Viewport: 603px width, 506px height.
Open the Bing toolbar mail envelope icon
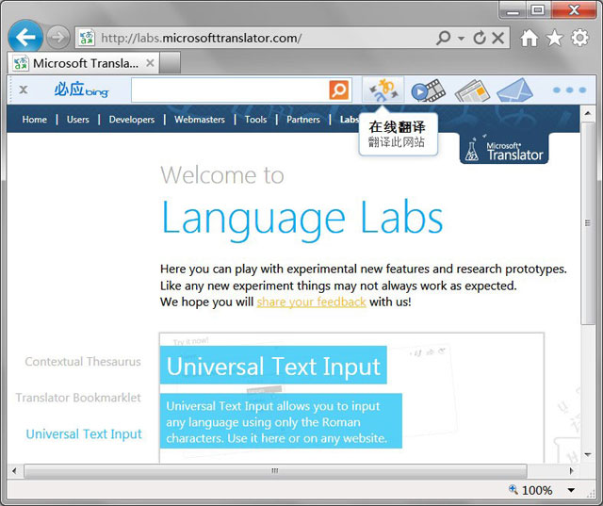pos(515,90)
